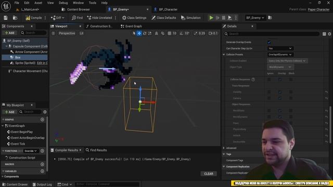Click the Browse to asset icon
This screenshot has height=187, width=333.
(15, 18)
